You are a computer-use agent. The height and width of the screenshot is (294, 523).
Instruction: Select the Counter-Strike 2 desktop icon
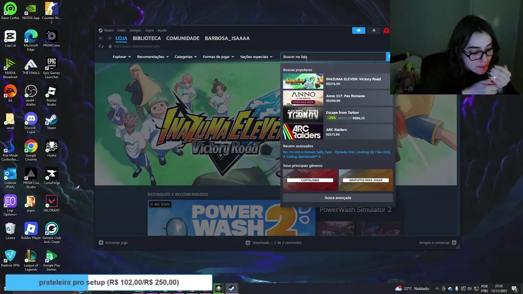point(51,13)
